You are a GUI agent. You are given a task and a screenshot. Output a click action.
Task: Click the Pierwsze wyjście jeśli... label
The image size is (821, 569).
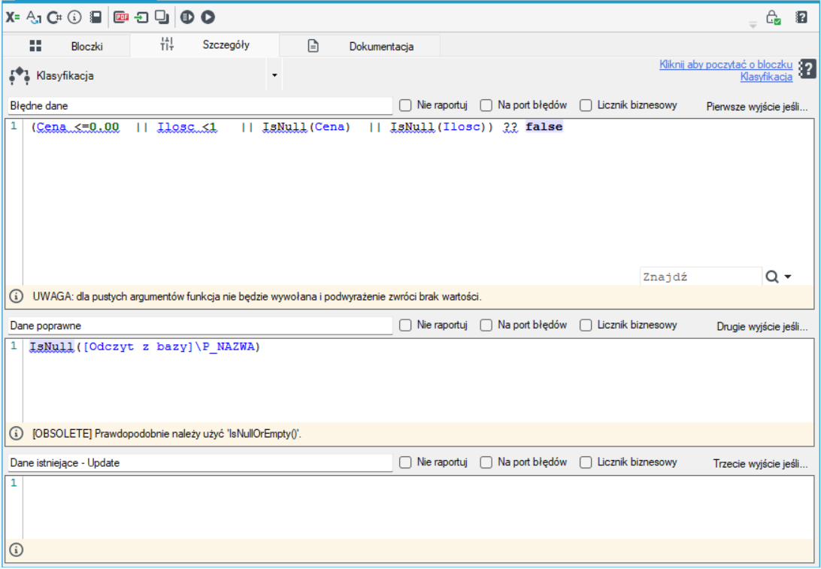(x=756, y=106)
